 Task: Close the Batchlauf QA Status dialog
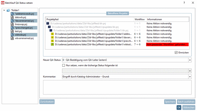(193, 3)
